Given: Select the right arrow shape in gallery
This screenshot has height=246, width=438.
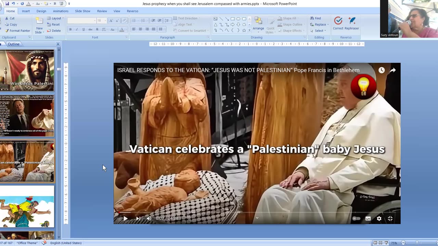Looking at the screenshot, I should (x=233, y=25).
